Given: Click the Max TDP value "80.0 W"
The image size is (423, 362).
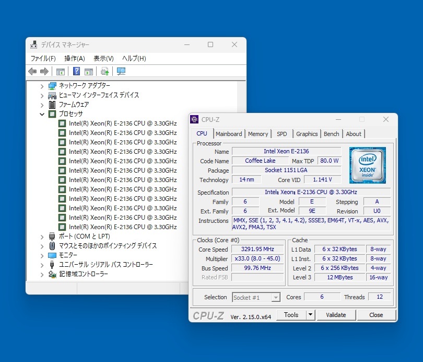Looking at the screenshot, I should pyautogui.click(x=330, y=161).
